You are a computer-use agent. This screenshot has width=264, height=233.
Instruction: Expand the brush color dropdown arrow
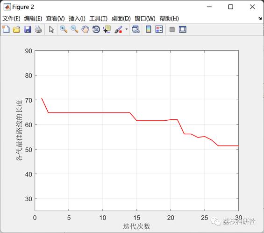[x=127, y=29]
